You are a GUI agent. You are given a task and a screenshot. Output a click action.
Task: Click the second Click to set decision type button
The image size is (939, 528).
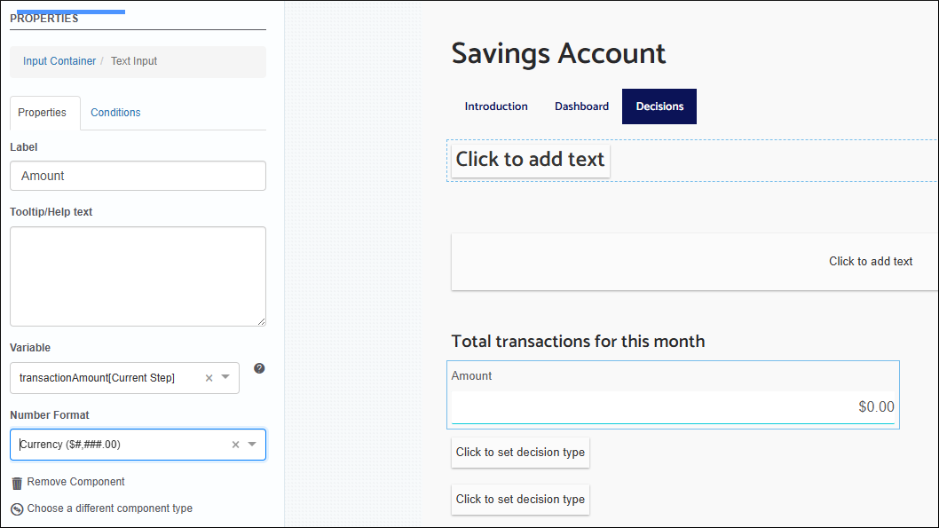(x=520, y=500)
